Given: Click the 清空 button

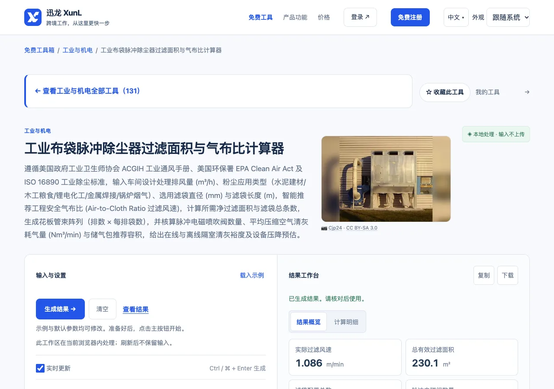Looking at the screenshot, I should coord(103,309).
